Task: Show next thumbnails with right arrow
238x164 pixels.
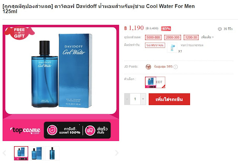Action: tap(116, 153)
